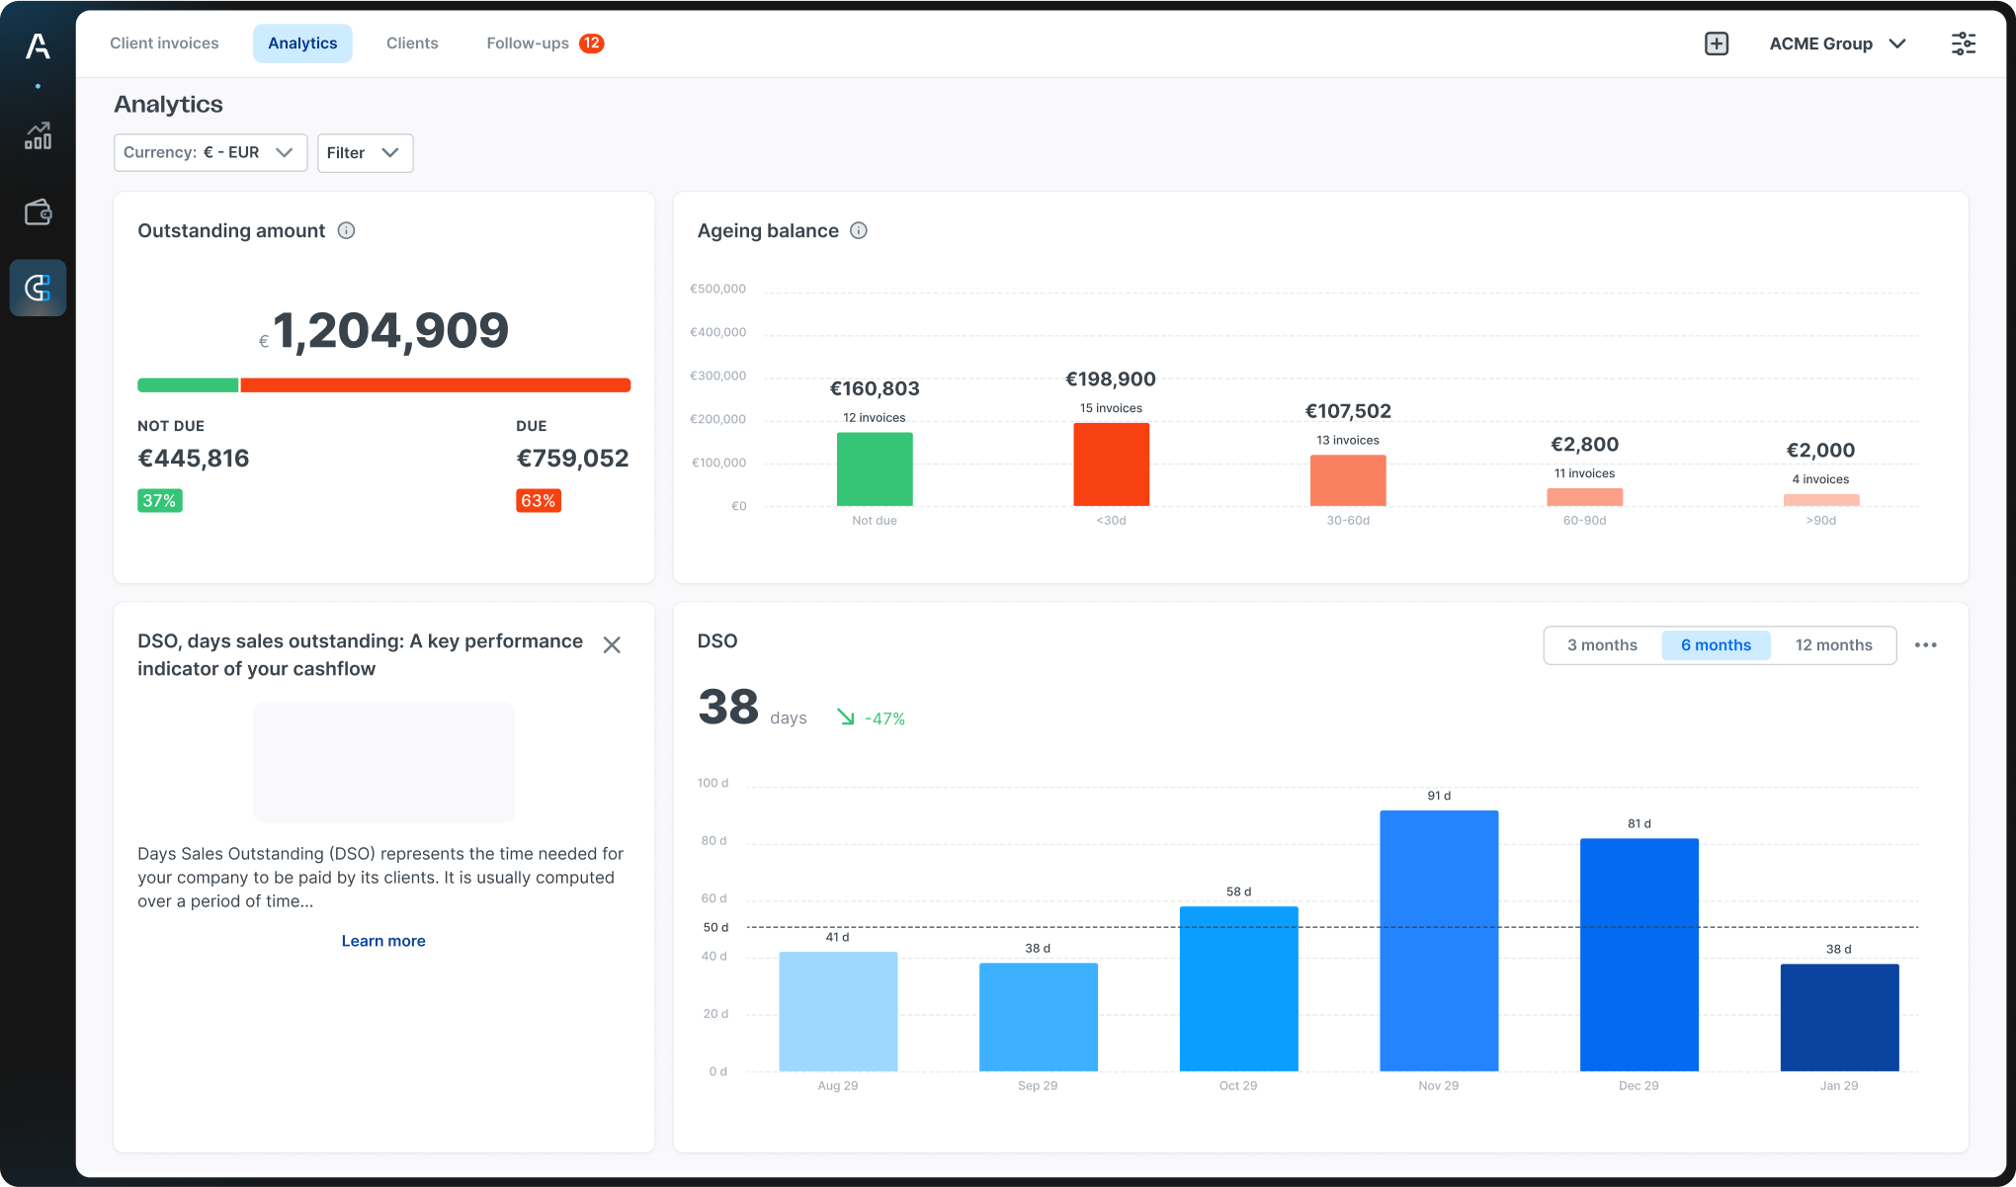Dismiss the DSO explanation card
This screenshot has height=1187, width=2016.
[612, 645]
